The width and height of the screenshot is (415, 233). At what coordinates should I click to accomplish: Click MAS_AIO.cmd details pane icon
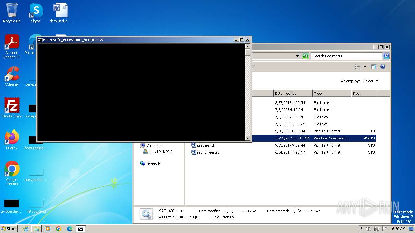coord(146,214)
